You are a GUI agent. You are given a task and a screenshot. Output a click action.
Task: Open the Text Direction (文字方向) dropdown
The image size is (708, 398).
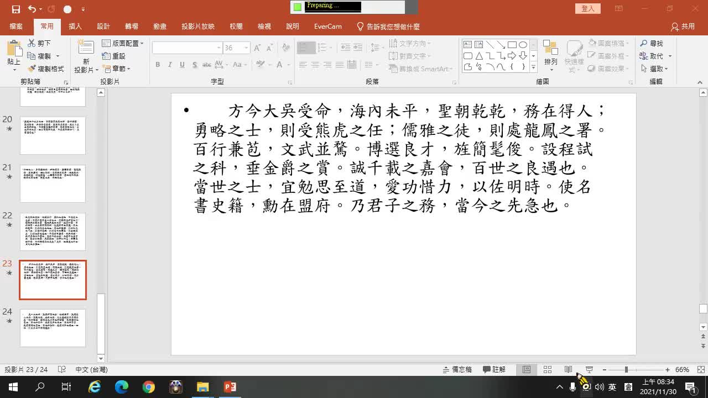tap(410, 43)
